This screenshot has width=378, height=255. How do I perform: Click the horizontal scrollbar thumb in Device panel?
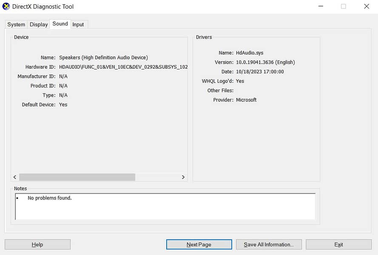tap(77, 177)
